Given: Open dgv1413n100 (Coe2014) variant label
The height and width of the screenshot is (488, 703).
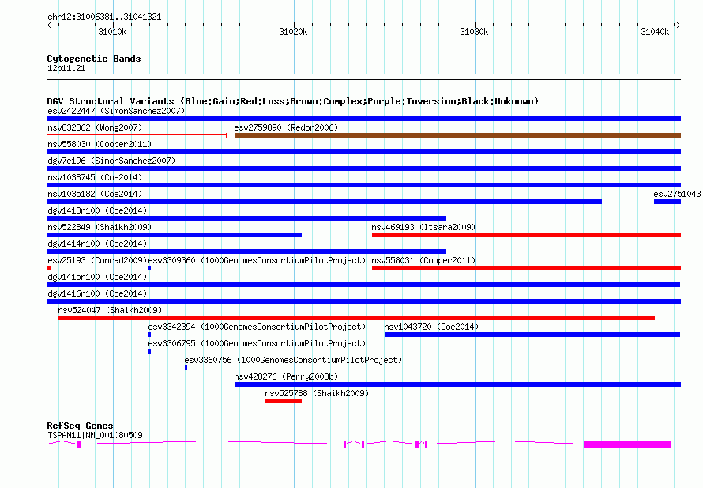Looking at the screenshot, I should point(97,210).
